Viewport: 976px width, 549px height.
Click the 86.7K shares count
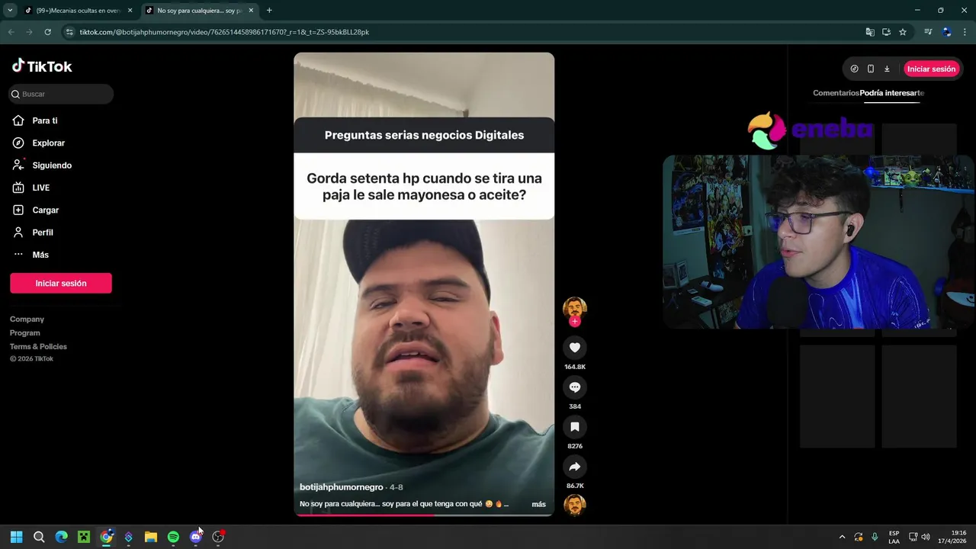pos(575,486)
